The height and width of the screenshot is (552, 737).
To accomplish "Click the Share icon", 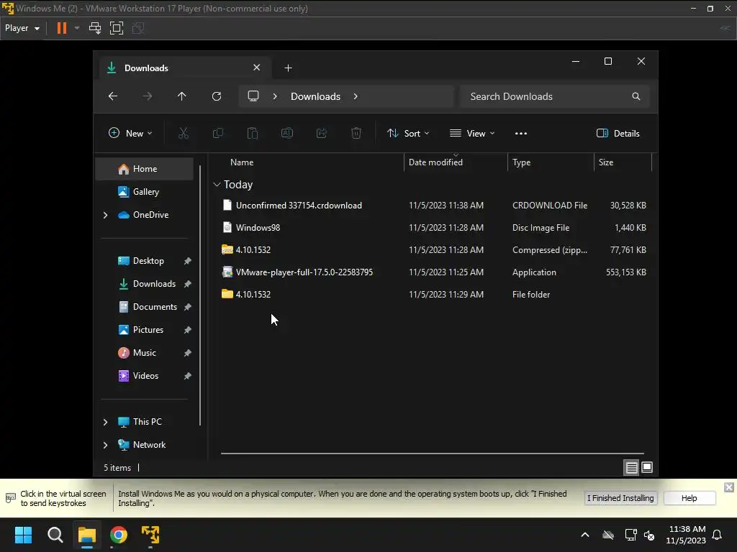I will coord(322,133).
